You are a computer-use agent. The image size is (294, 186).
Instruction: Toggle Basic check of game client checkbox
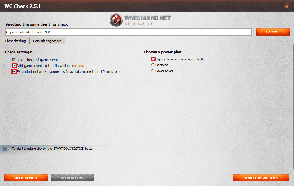coord(14,60)
